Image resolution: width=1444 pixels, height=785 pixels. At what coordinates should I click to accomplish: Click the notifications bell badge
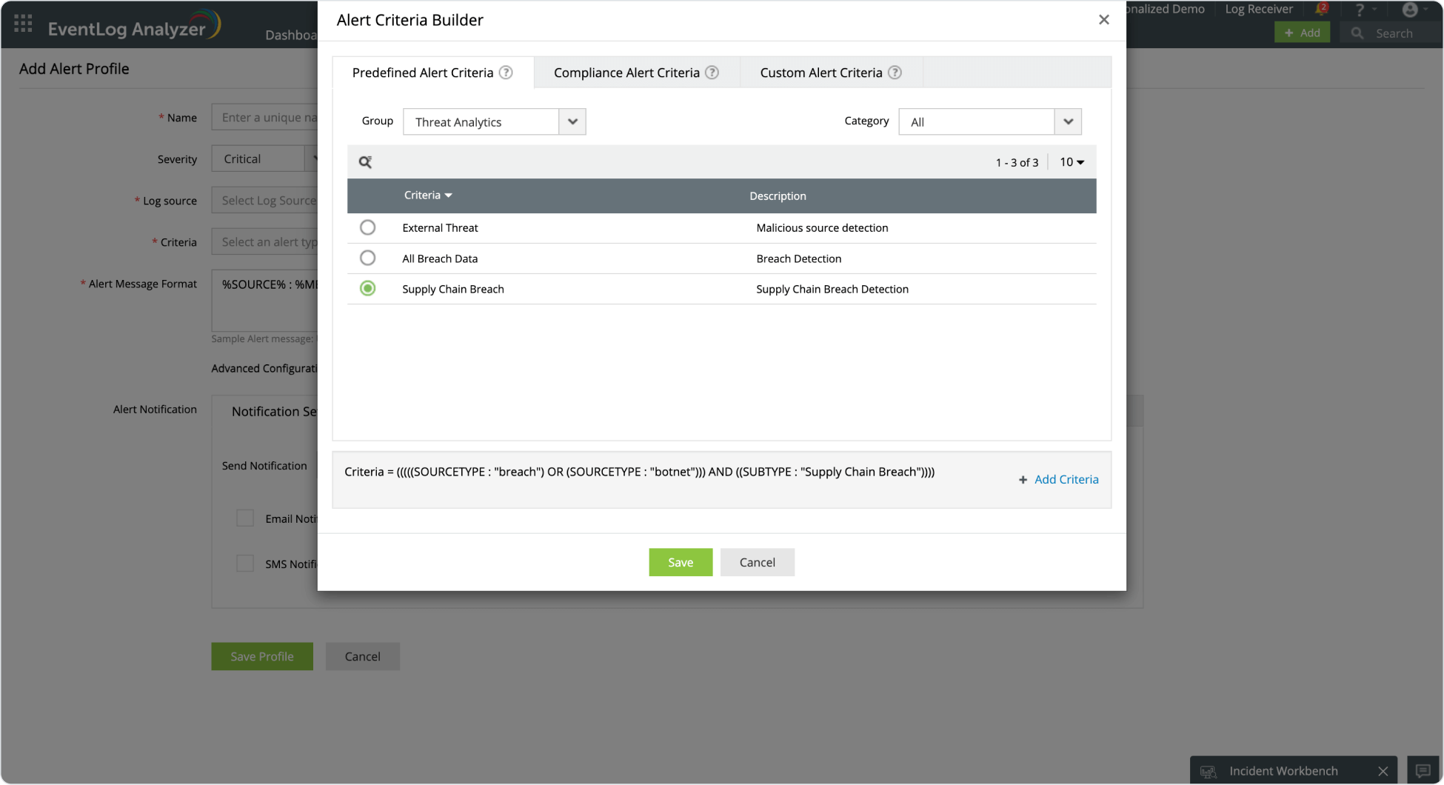pos(1323,7)
